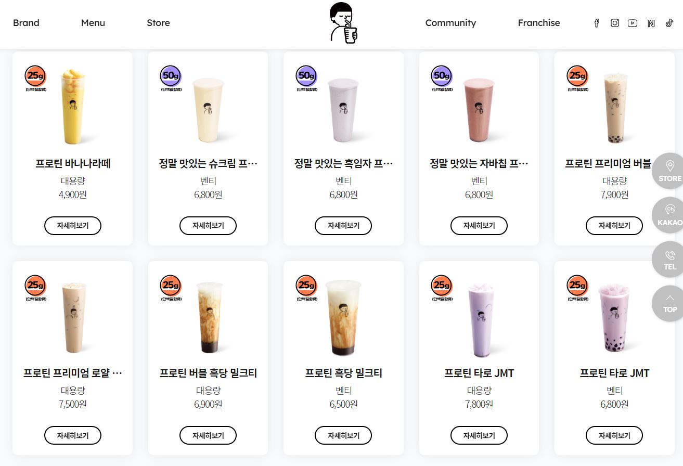Open the Facebook icon in header
This screenshot has width=683, height=466.
click(597, 23)
